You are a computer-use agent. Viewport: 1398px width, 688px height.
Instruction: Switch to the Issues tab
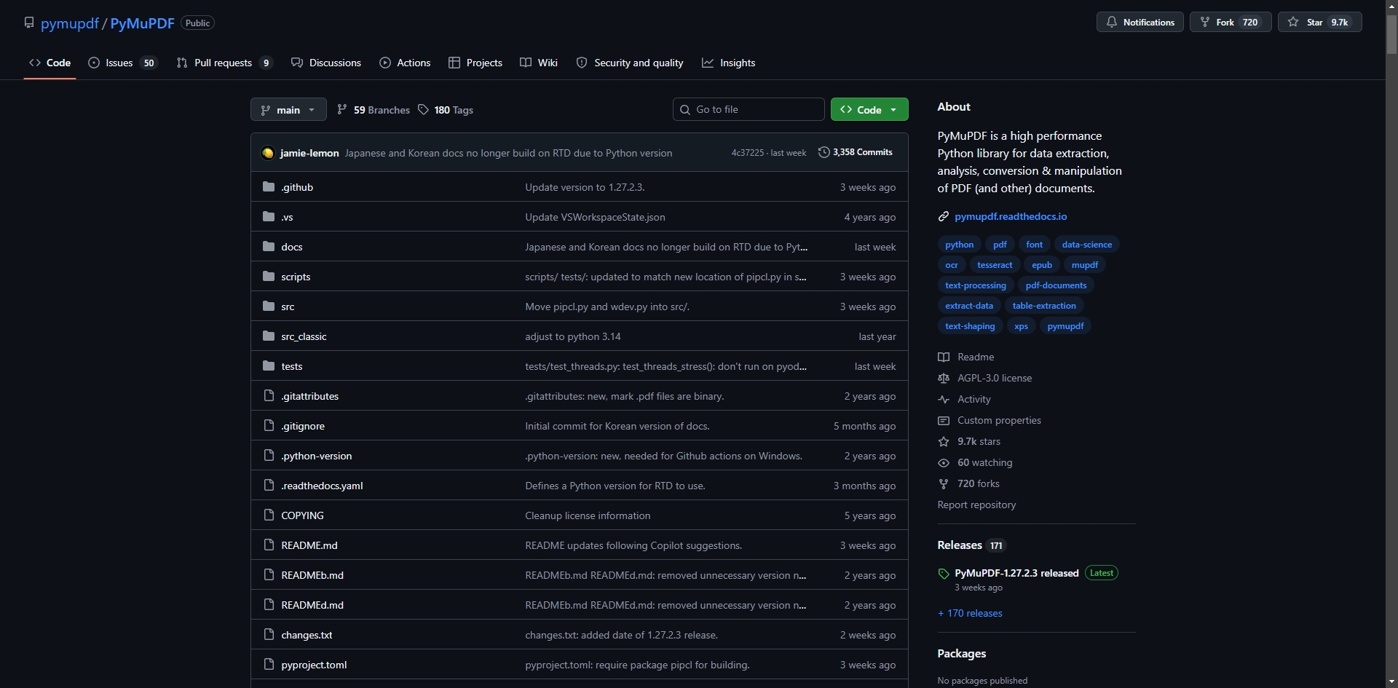[x=122, y=63]
